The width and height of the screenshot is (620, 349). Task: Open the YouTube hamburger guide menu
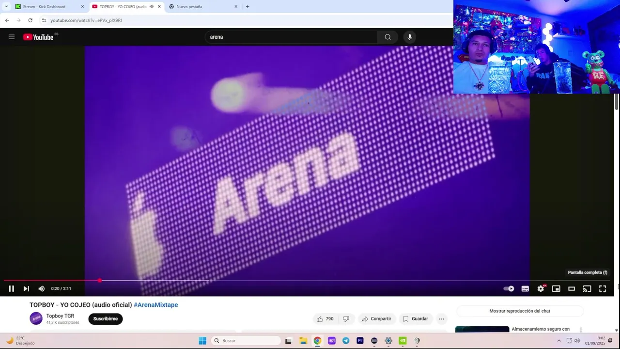[x=12, y=37]
